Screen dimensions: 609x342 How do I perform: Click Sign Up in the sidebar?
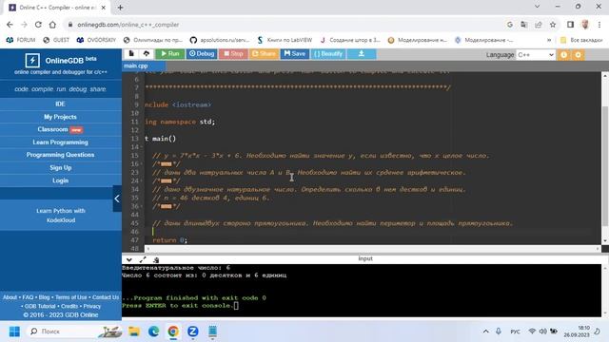(x=60, y=167)
